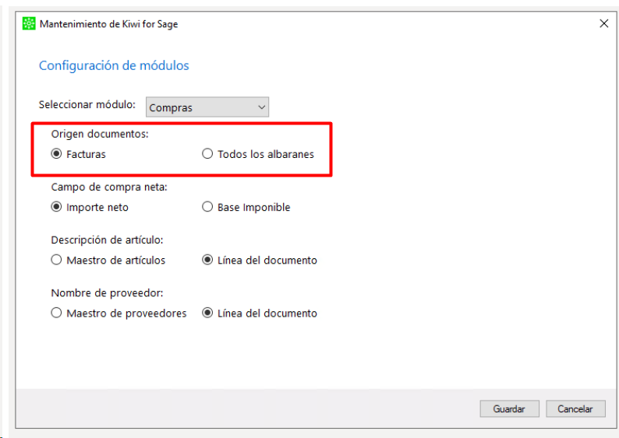Viewport: 619px width, 438px height.
Task: Expand the Compras combo box arrow
Action: tap(261, 107)
